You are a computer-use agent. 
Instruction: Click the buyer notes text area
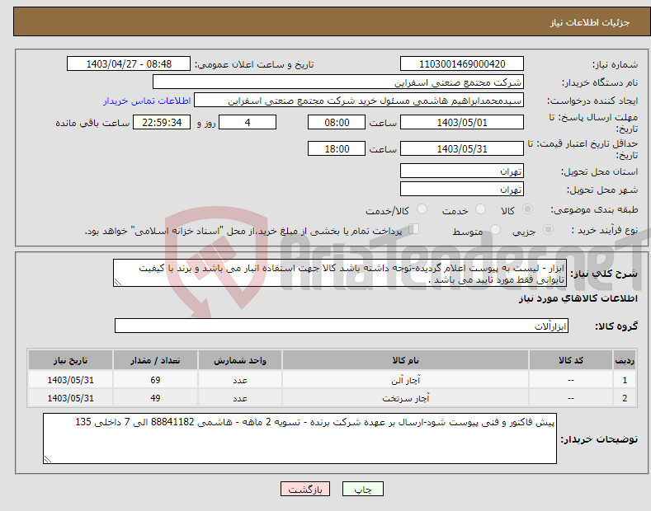[x=300, y=438]
